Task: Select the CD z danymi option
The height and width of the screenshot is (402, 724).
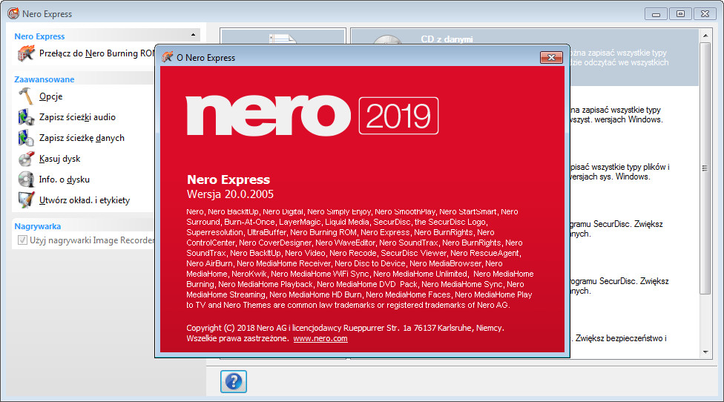Action: click(x=447, y=39)
